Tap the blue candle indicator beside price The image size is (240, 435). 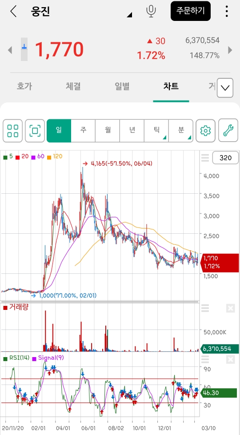(x=24, y=49)
